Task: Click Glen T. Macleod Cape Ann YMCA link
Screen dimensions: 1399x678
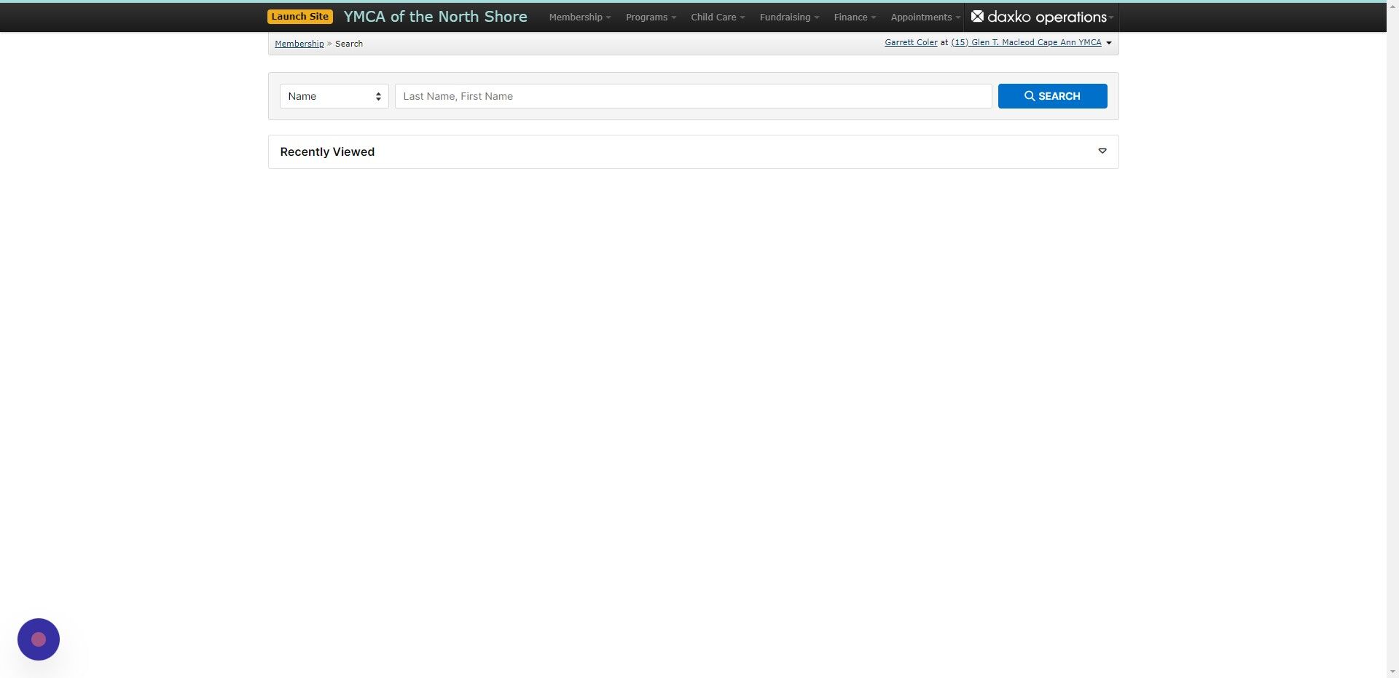Action: coord(1026,42)
